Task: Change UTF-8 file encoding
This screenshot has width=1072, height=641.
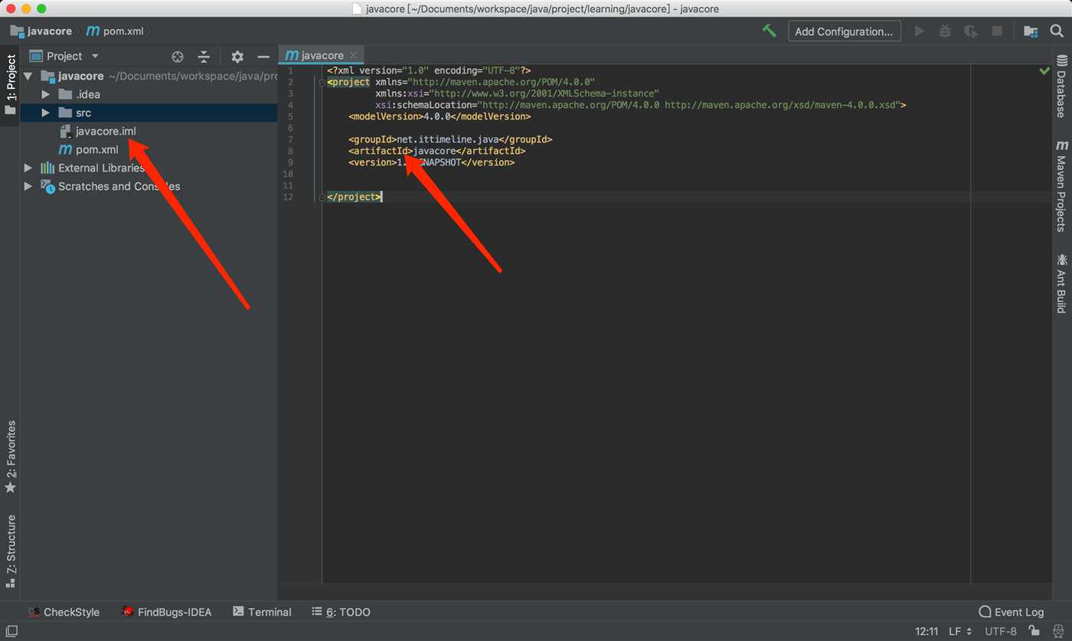Action: coord(1001,632)
